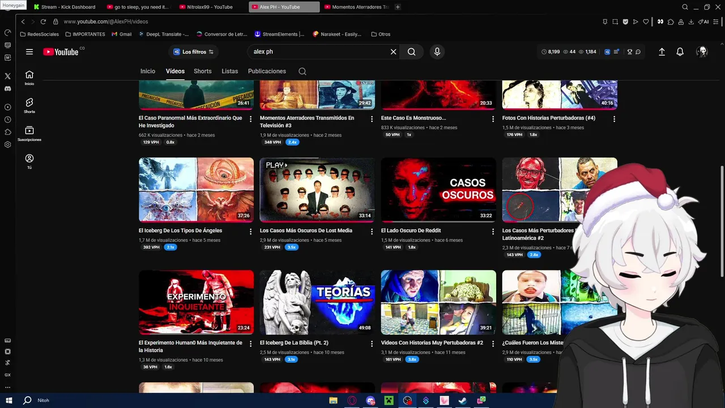Image resolution: width=725 pixels, height=408 pixels.
Task: Switch to the Stream - Kick Dashboard browser tab
Action: pyautogui.click(x=68, y=7)
